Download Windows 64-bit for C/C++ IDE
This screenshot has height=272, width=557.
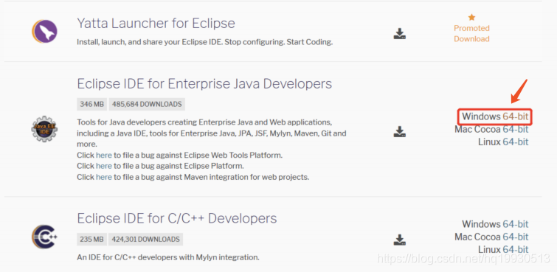[516, 224]
